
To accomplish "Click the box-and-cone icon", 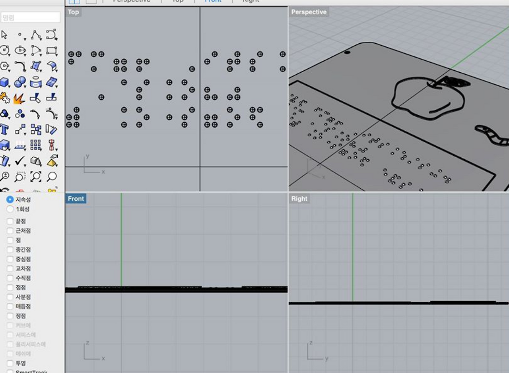I will coord(36,161).
